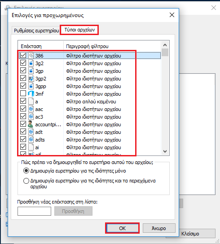Screen dimensions: 220x244
Task: Click the scroll down arrow of list
Action: coord(165,151)
